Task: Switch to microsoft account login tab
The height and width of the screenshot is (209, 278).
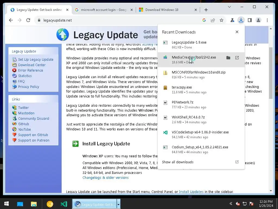Action: click(x=104, y=10)
